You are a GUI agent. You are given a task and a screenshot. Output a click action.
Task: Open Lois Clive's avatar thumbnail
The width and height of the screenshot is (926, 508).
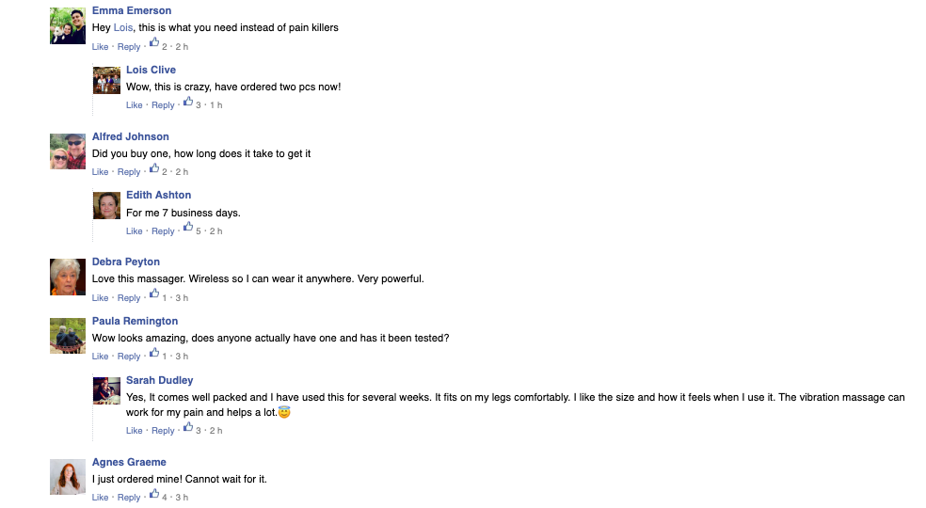coord(106,80)
